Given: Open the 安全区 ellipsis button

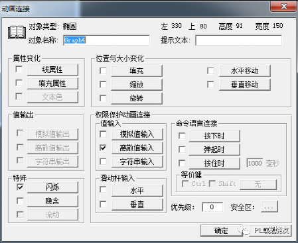Looking at the screenshot, I should pos(269,207).
